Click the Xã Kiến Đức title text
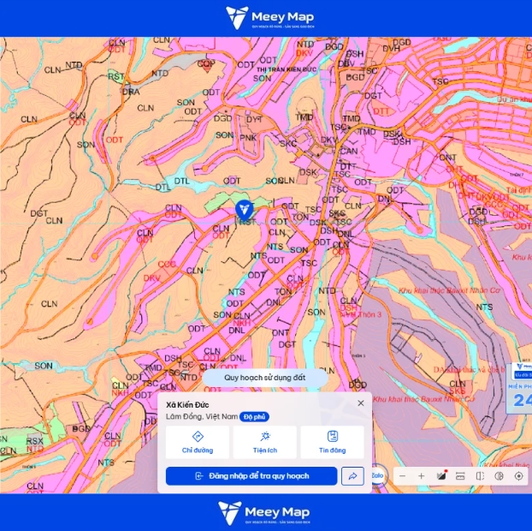Viewport: 532px width, 531px height. coord(187,404)
